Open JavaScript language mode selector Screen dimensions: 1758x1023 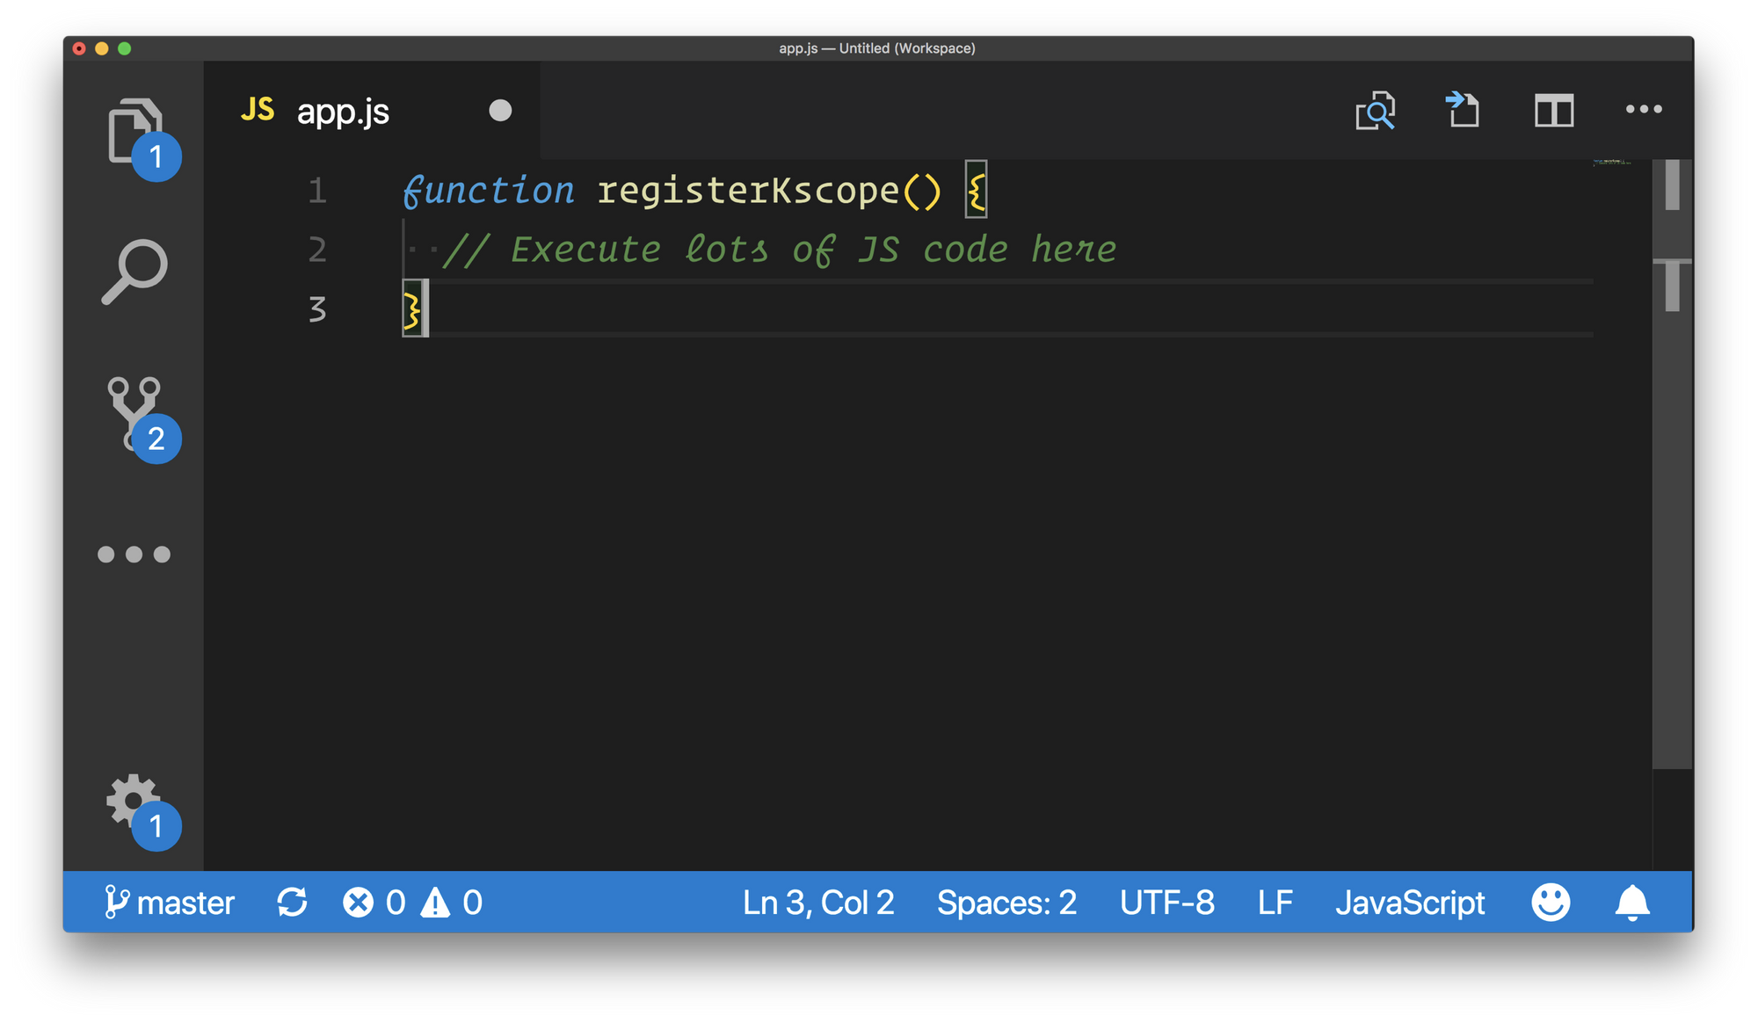(1409, 903)
